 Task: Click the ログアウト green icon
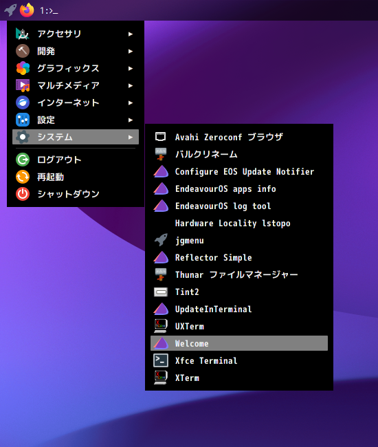pos(23,160)
